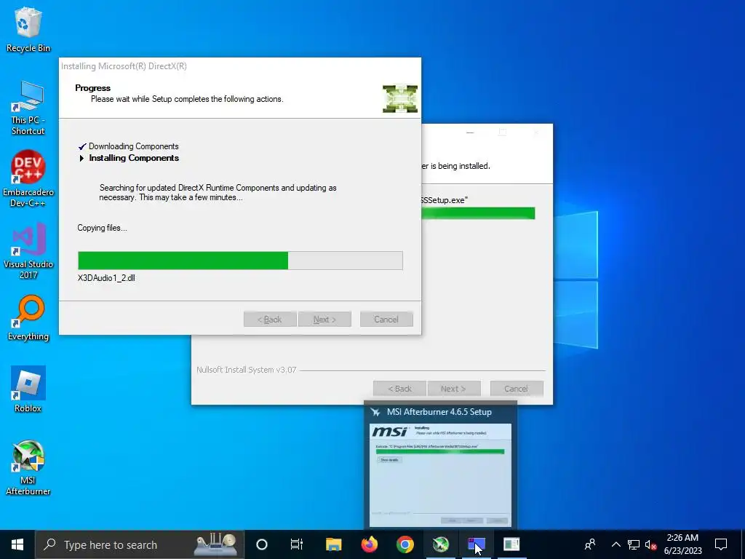Click Cancel in the Nullsoft setup window
The image size is (745, 559).
tap(517, 389)
